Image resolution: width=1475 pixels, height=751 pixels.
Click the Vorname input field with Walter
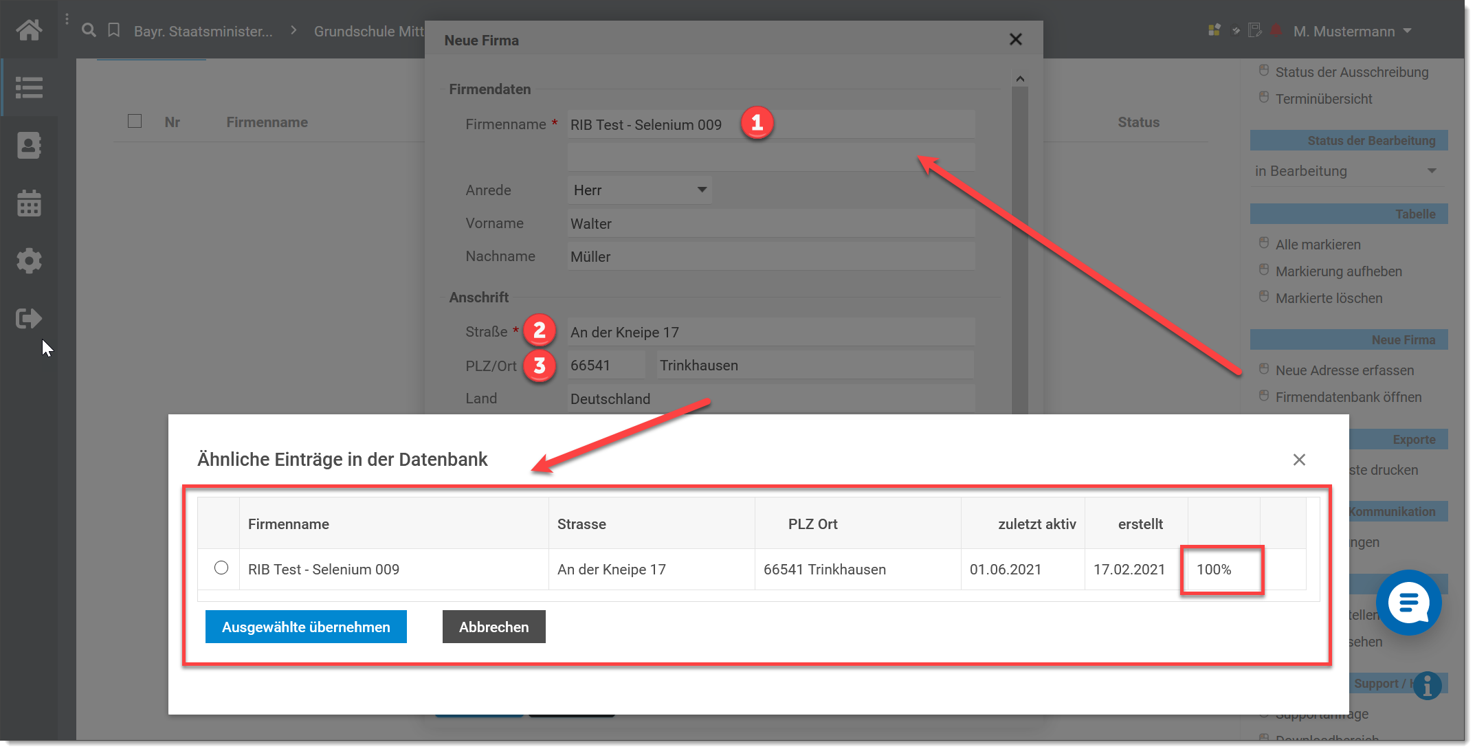[770, 224]
